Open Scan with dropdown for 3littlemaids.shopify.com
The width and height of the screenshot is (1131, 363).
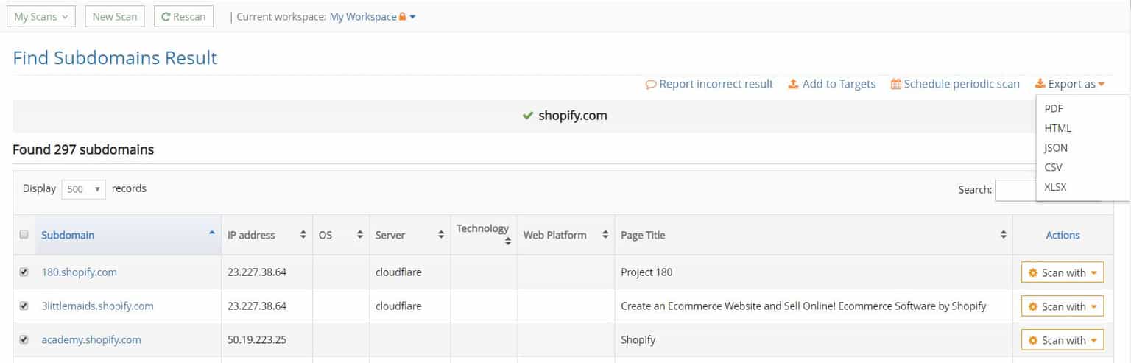click(x=1062, y=306)
